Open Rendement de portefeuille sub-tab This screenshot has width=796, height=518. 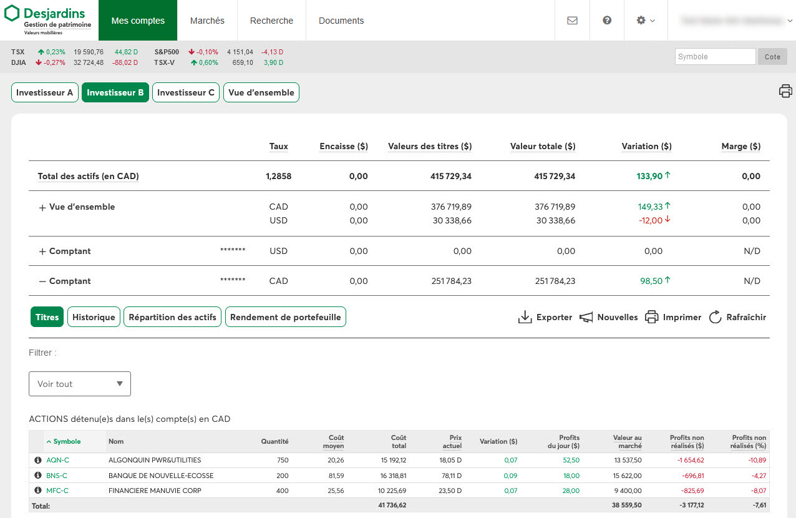pyautogui.click(x=286, y=317)
